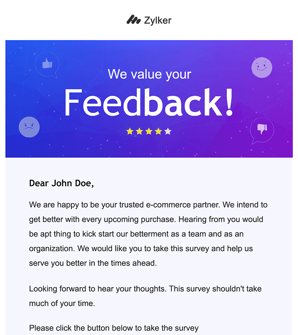
Task: Click the "We value your" banner text
Action: tap(149, 74)
